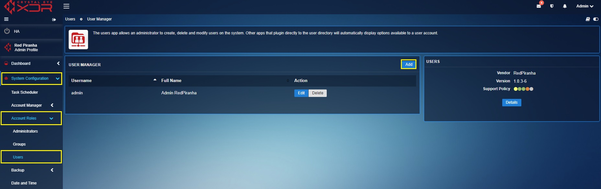Viewport: 601px width, 189px height.
Task: Open the top navigation hamburger menu
Action: (x=66, y=6)
